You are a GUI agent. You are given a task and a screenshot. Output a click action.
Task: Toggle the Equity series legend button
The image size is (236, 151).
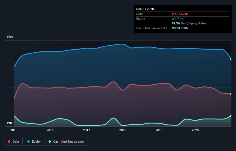click(34, 142)
